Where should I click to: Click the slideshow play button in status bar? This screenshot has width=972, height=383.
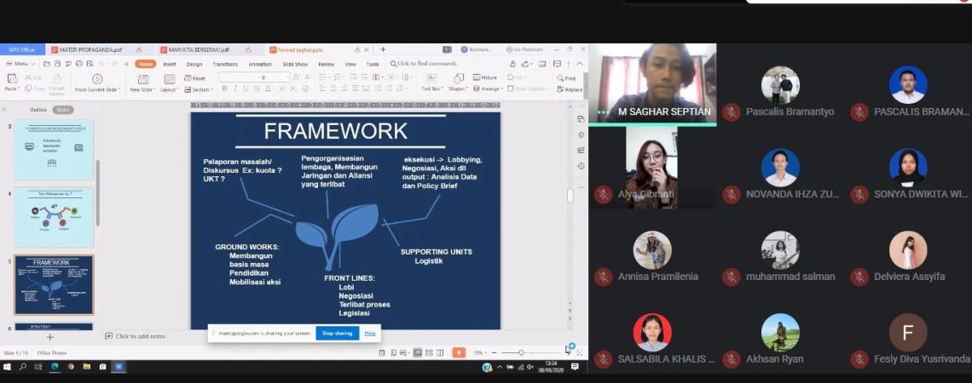pos(459,352)
